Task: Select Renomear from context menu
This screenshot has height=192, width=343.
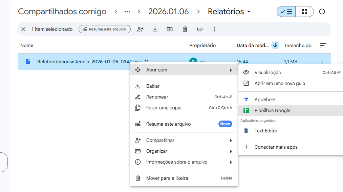Action: [x=157, y=97]
